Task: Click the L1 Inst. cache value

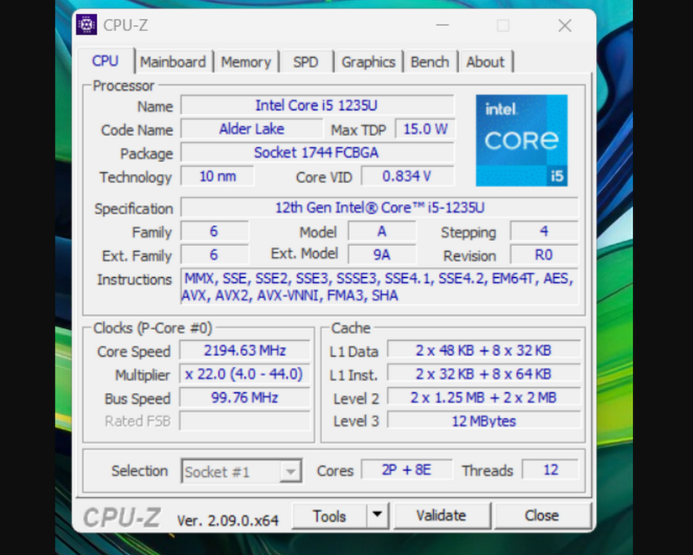Action: pyautogui.click(x=484, y=374)
